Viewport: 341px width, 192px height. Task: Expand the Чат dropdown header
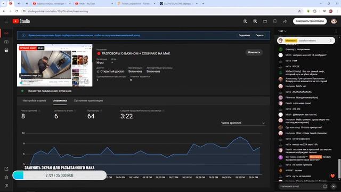point(282,31)
